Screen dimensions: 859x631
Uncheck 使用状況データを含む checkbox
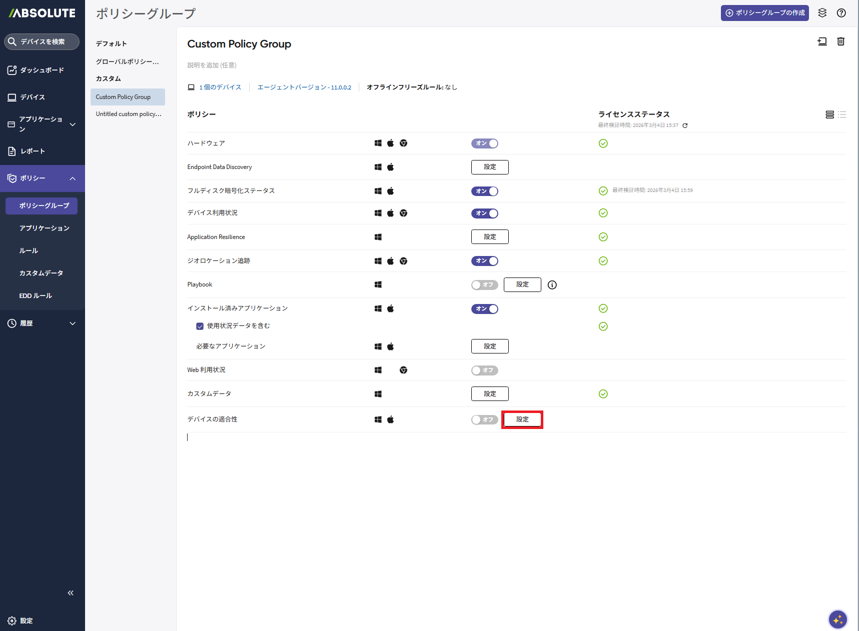pyautogui.click(x=200, y=326)
